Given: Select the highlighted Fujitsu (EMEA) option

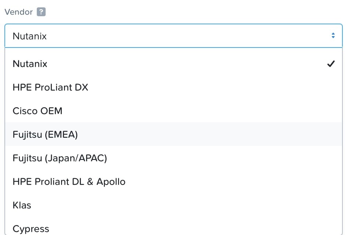Looking at the screenshot, I should pyautogui.click(x=174, y=134).
